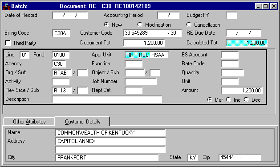Click the City field FRANKFORT
280x167 pixels.
point(107,158)
